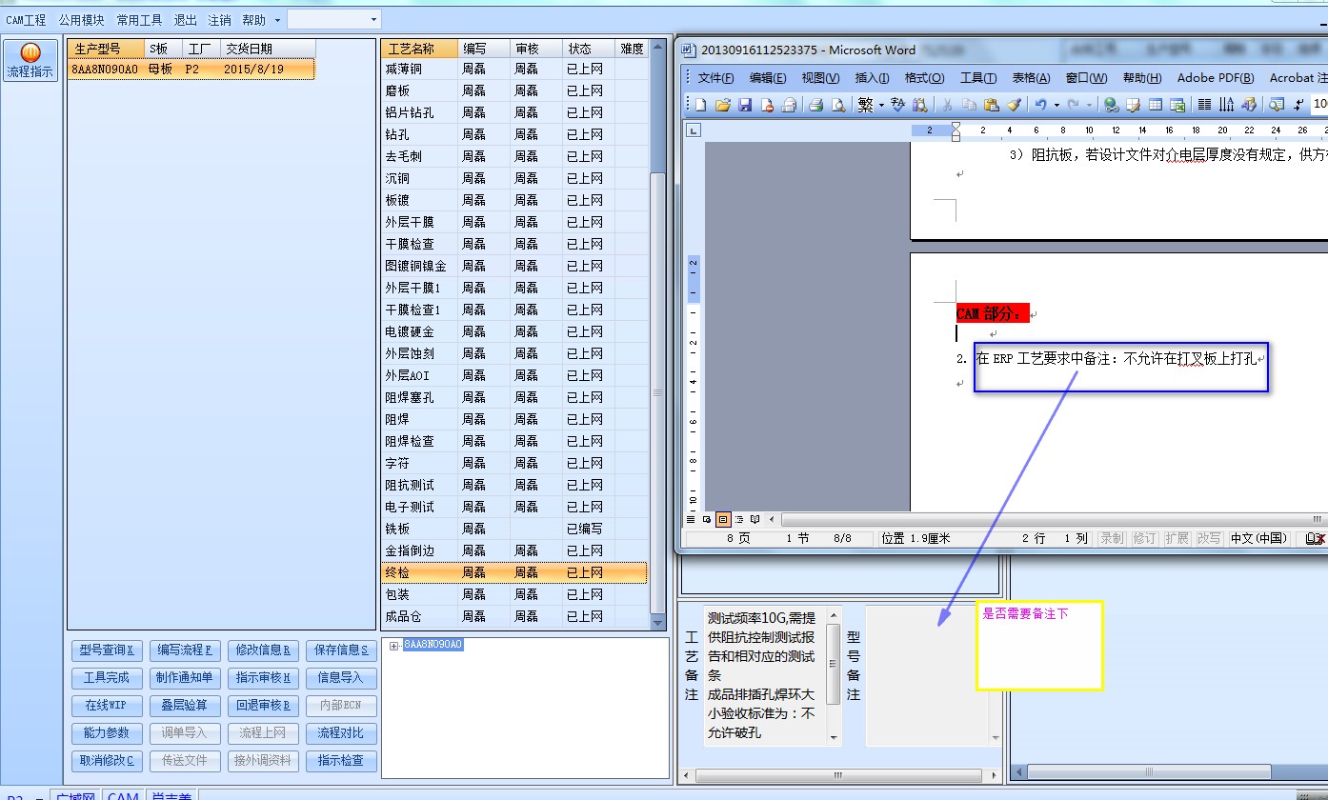Run Word spelling and grammar check
The height and width of the screenshot is (800, 1328).
(897, 105)
